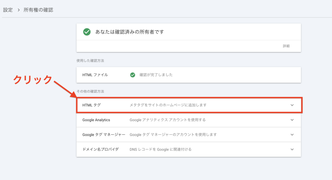Screen dimensions: 332x180
Task: Expand the Google タグ マネージャー row chevron
Action: (292, 135)
